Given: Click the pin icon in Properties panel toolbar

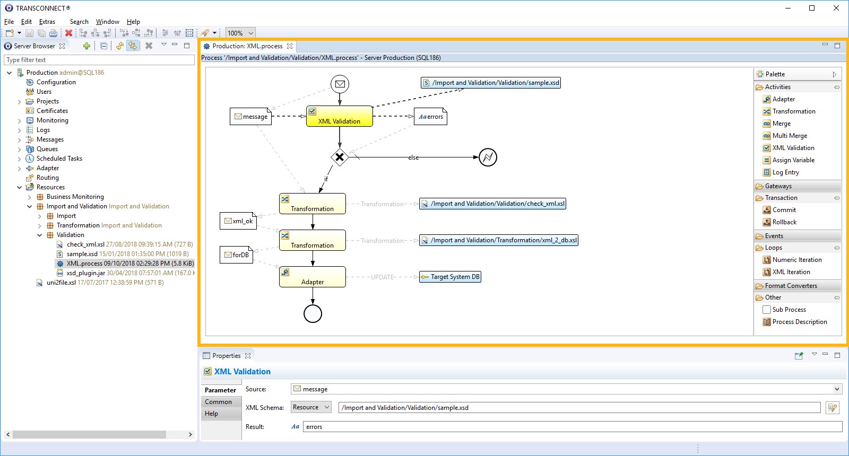Looking at the screenshot, I should [799, 356].
